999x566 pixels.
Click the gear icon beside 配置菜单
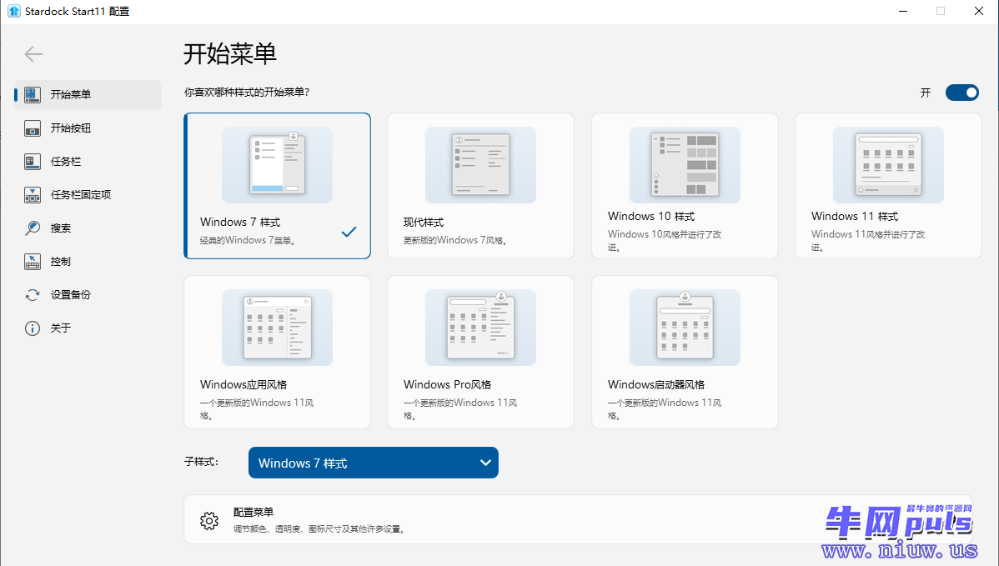point(209,521)
